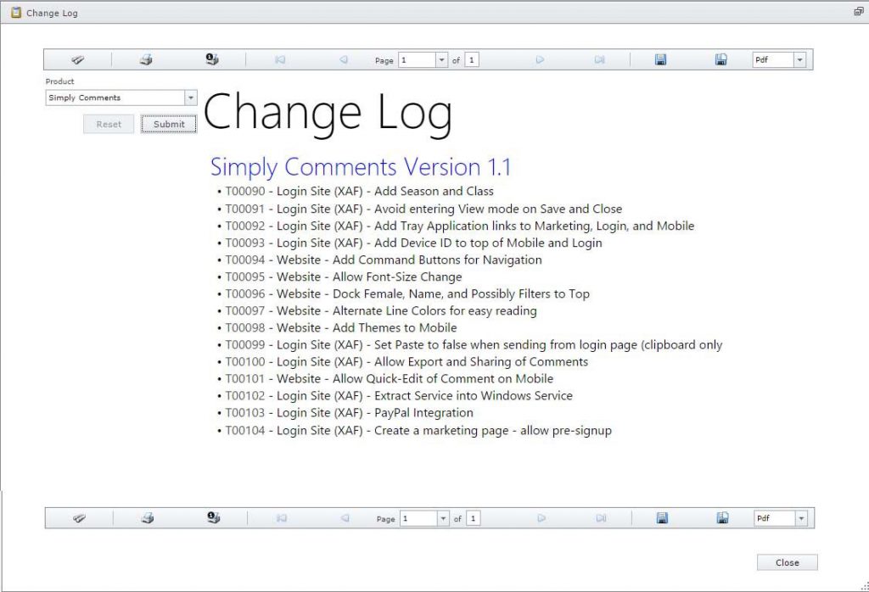
Task: Go to next page using top toolbar
Action: (540, 60)
